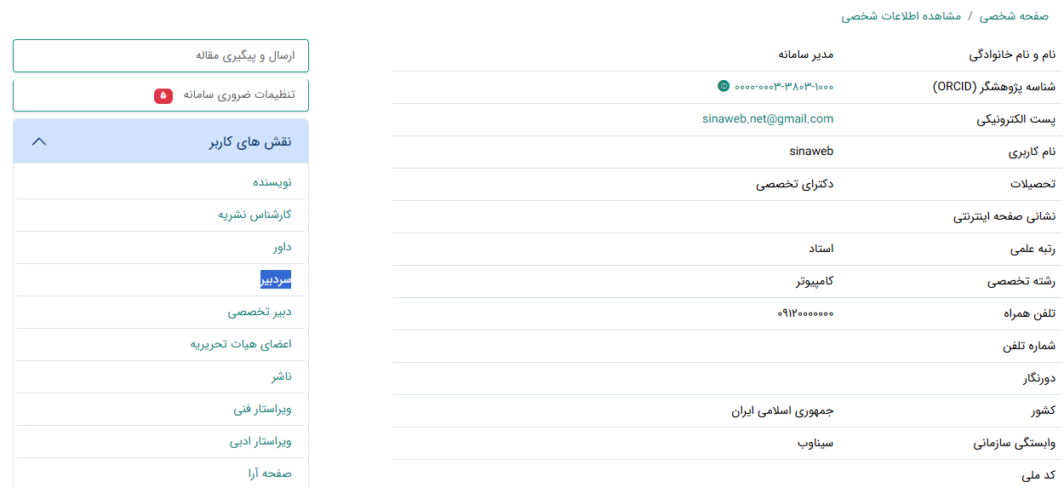This screenshot has width=1064, height=488.
Task: Open the ORCID identifier number link
Action: pyautogui.click(x=784, y=86)
